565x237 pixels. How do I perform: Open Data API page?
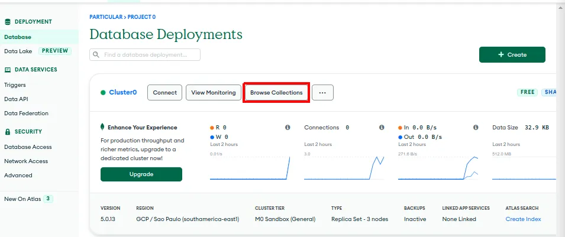(16, 99)
